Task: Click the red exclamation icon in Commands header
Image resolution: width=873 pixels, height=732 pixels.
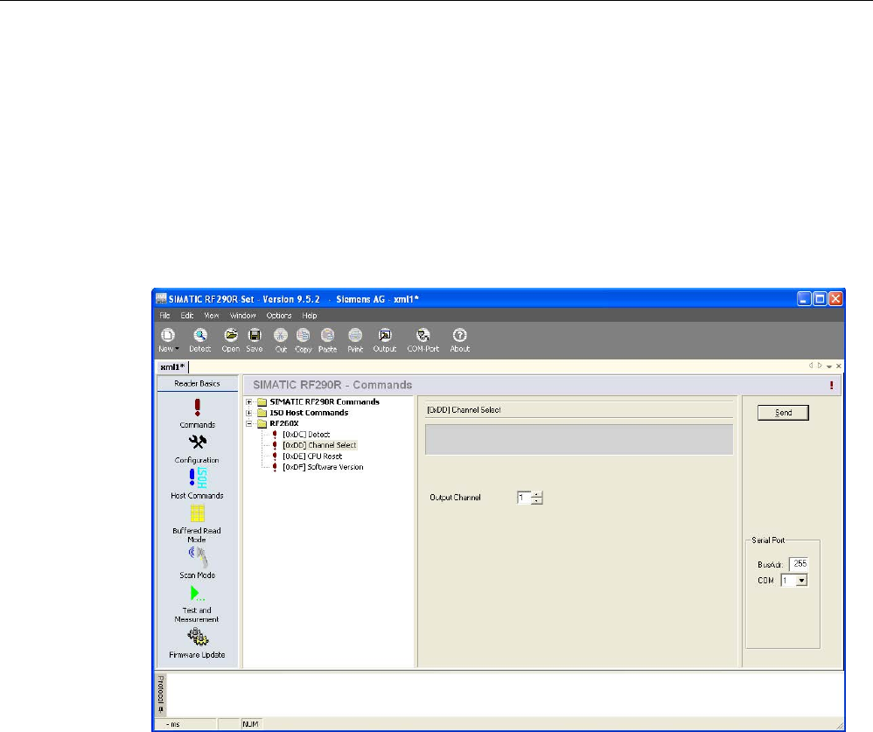Action: [x=832, y=385]
